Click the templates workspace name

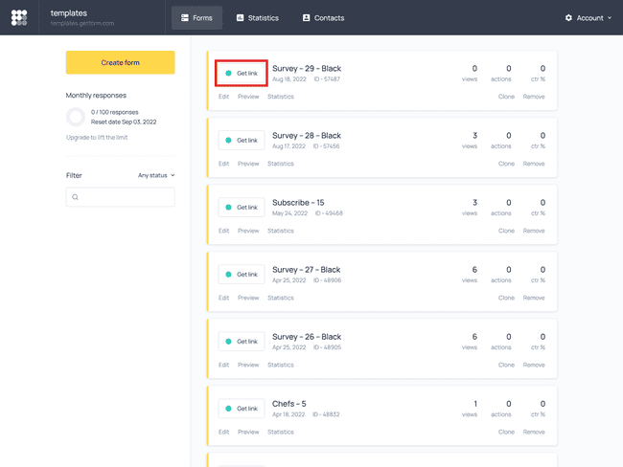[69, 13]
